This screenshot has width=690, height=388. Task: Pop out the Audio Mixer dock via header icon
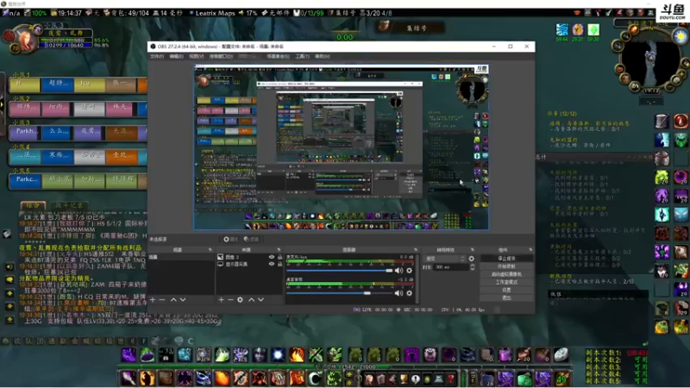click(416, 250)
